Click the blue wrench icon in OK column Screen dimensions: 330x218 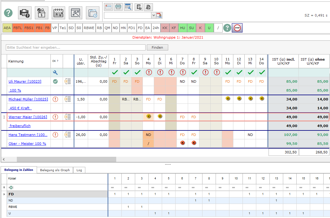55,73
